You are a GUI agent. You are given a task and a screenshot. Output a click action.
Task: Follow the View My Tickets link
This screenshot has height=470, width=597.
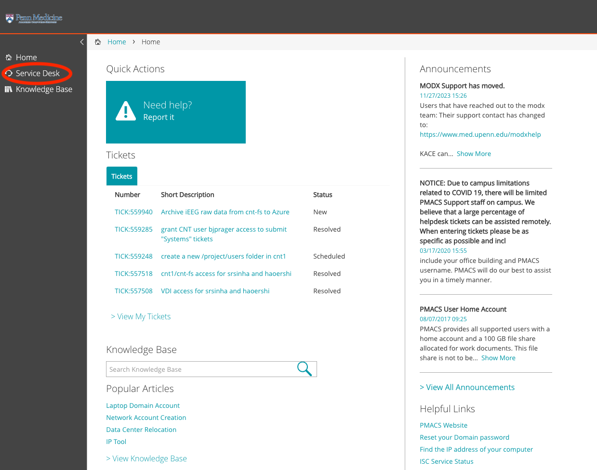141,316
